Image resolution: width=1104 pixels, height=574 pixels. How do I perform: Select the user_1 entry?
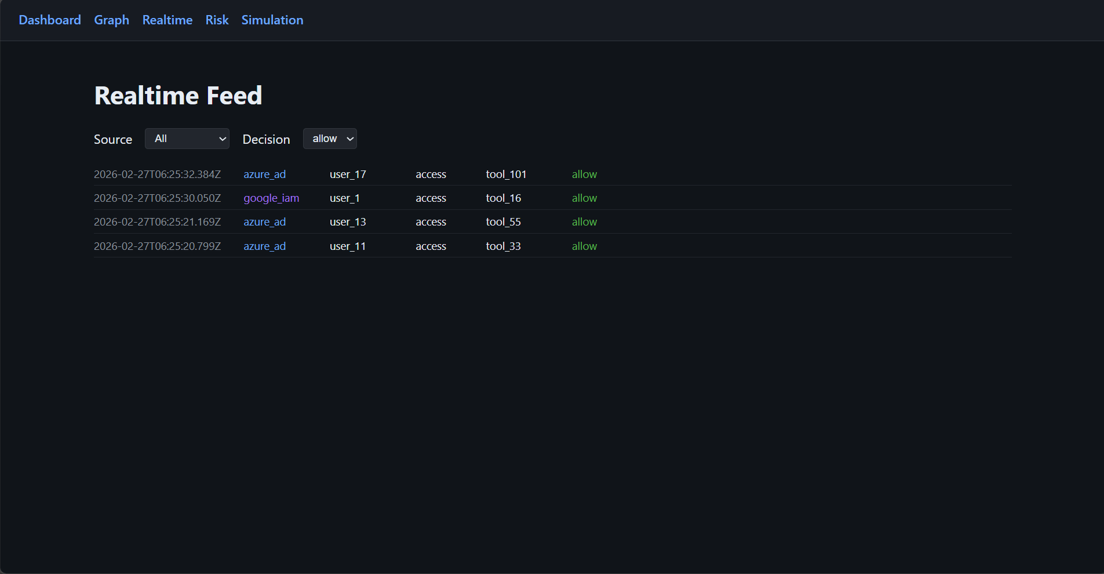coord(344,198)
